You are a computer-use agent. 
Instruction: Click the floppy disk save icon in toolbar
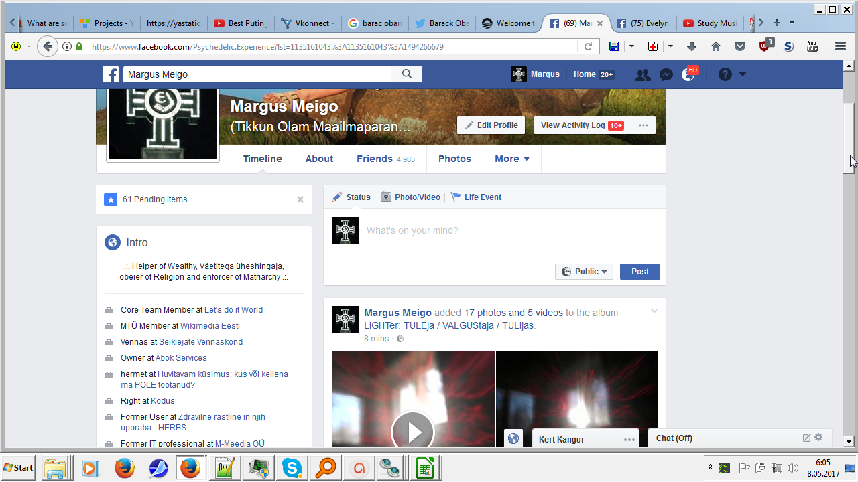tap(613, 46)
